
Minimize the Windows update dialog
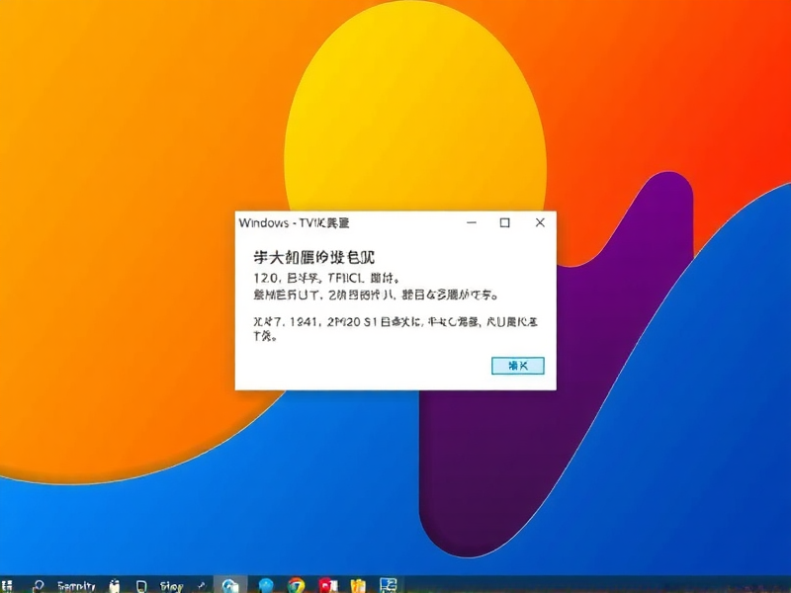471,223
